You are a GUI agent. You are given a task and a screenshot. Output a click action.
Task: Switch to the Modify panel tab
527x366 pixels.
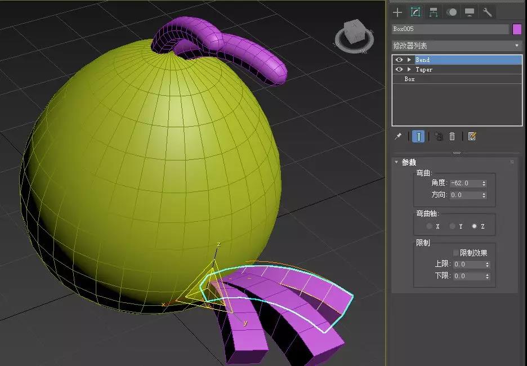pos(416,12)
